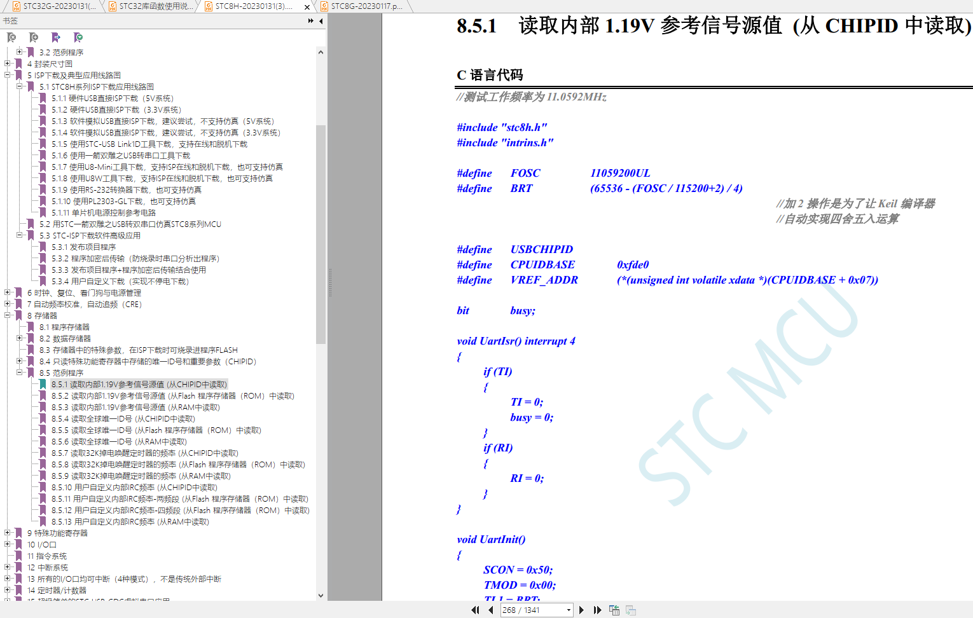
Task: Open bookmark 5.1.2 硬件USB直接ISP下载 (3.3V系统)
Action: point(116,110)
